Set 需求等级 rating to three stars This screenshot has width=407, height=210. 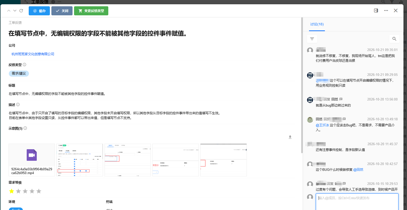click(x=25, y=191)
